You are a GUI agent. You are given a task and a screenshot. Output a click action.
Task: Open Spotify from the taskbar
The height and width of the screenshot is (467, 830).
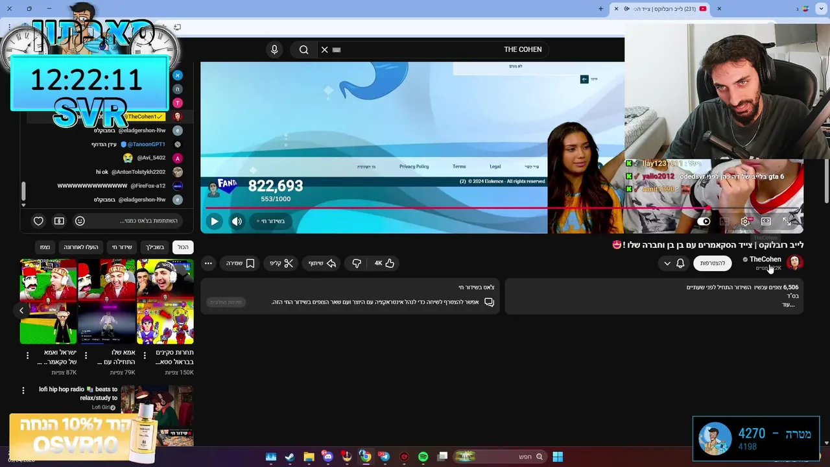point(423,457)
